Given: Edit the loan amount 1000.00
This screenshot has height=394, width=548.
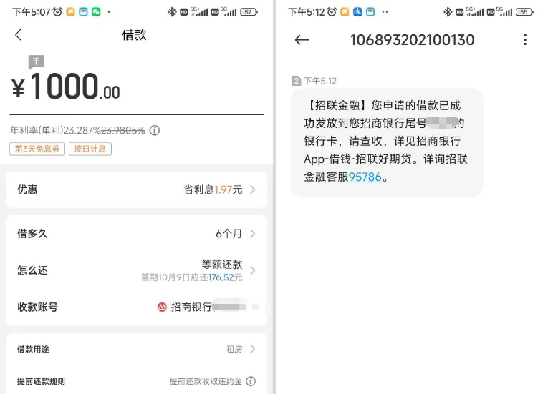Looking at the screenshot, I should coord(66,87).
